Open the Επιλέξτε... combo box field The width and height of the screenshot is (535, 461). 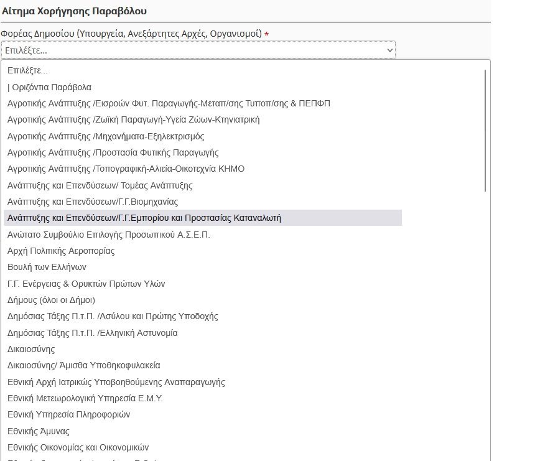(187, 50)
